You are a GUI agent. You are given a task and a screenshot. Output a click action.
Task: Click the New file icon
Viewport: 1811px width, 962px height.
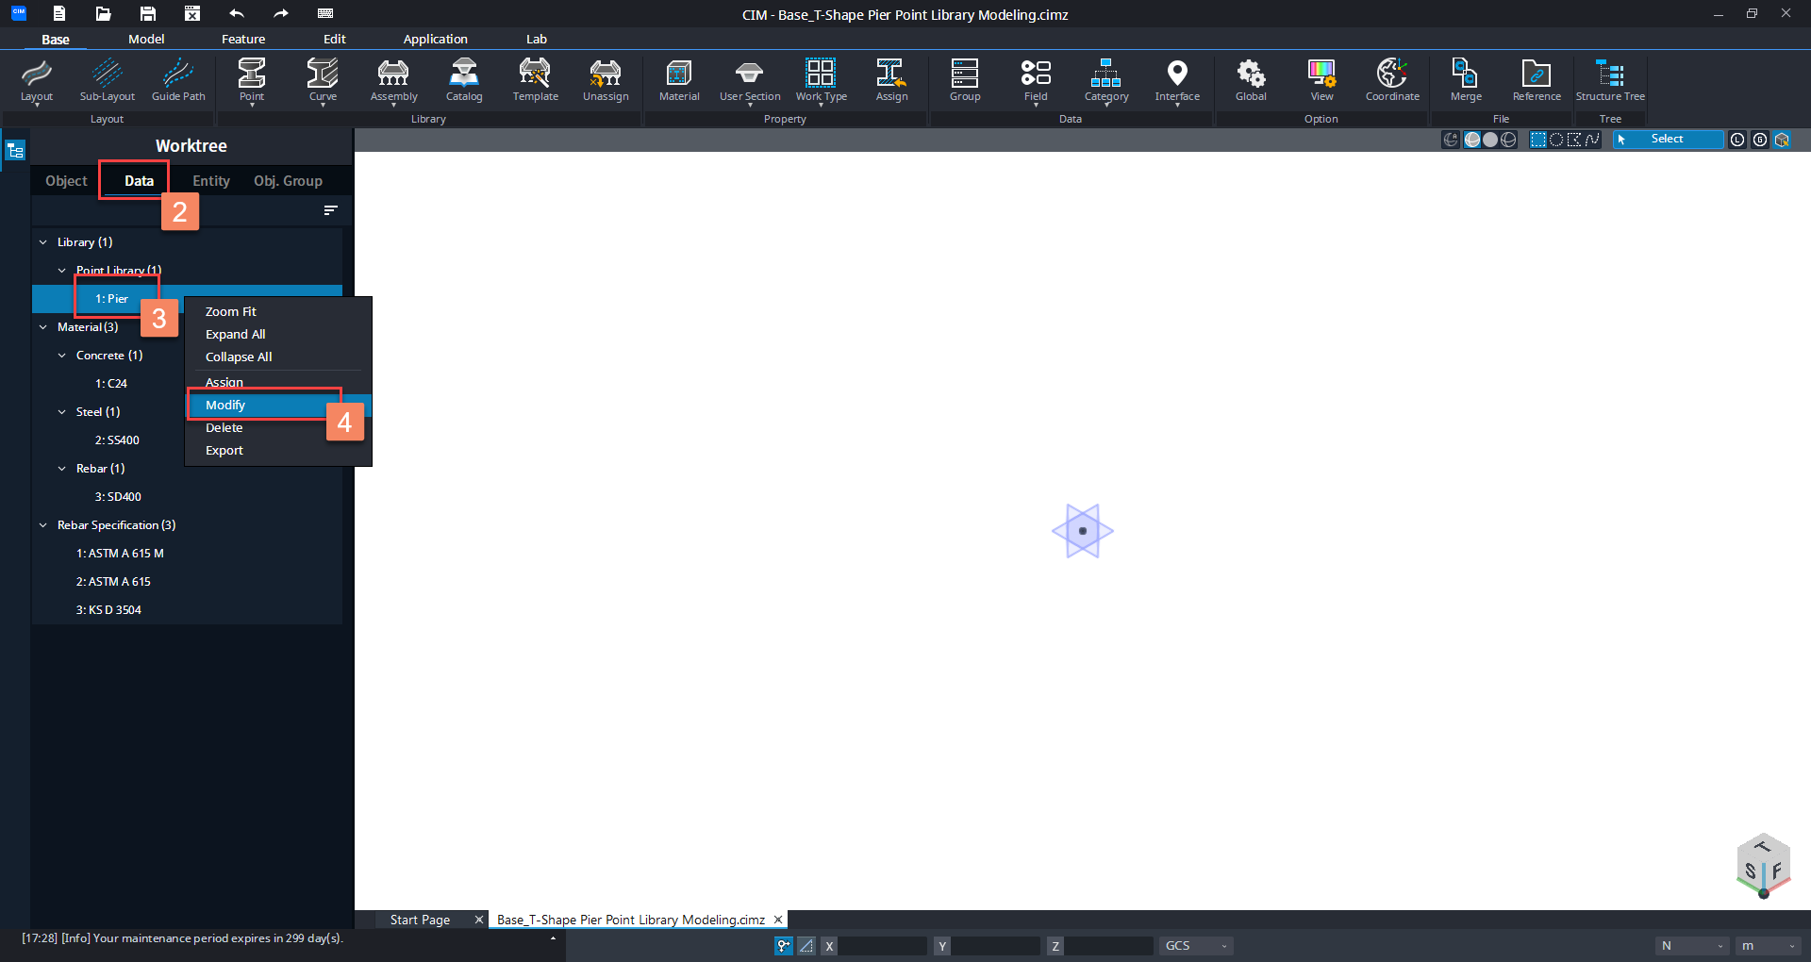click(x=58, y=13)
